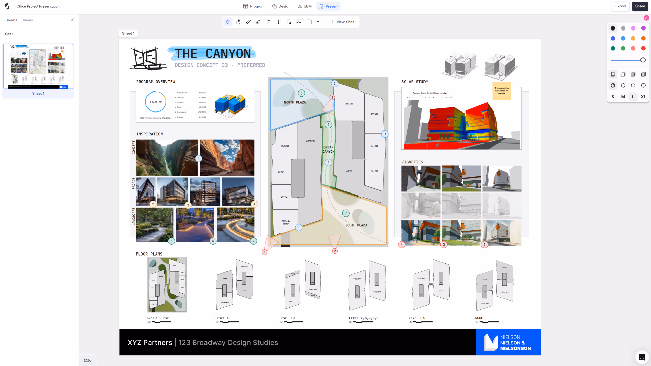Click THE CANYON title text
This screenshot has height=366, width=651.
click(213, 54)
